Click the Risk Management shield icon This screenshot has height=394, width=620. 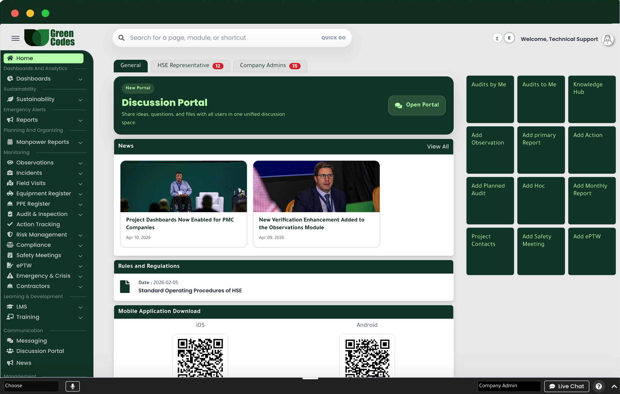(x=10, y=235)
